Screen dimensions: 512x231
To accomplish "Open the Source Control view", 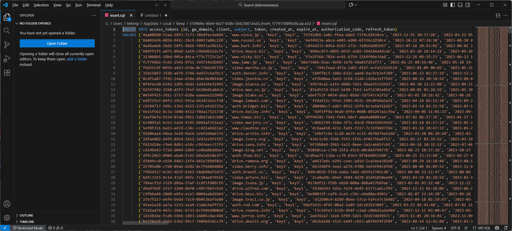I will click(x=7, y=45).
